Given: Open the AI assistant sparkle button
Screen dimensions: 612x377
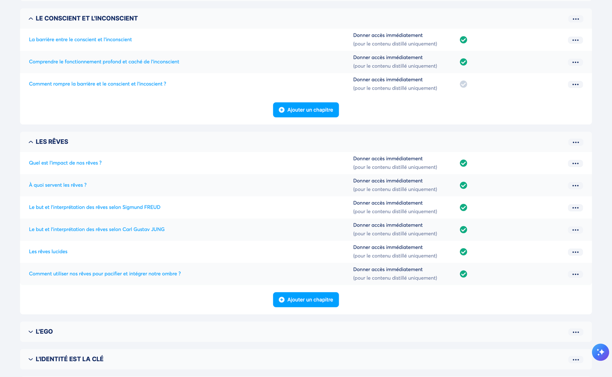Looking at the screenshot, I should (600, 352).
